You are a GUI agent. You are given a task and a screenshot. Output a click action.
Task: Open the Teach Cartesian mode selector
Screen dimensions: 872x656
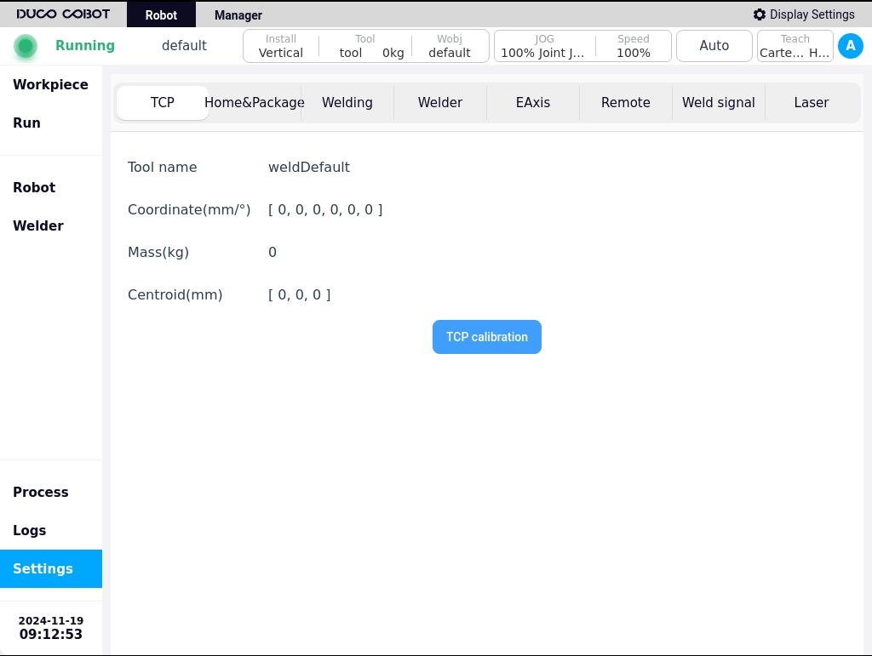coord(795,46)
